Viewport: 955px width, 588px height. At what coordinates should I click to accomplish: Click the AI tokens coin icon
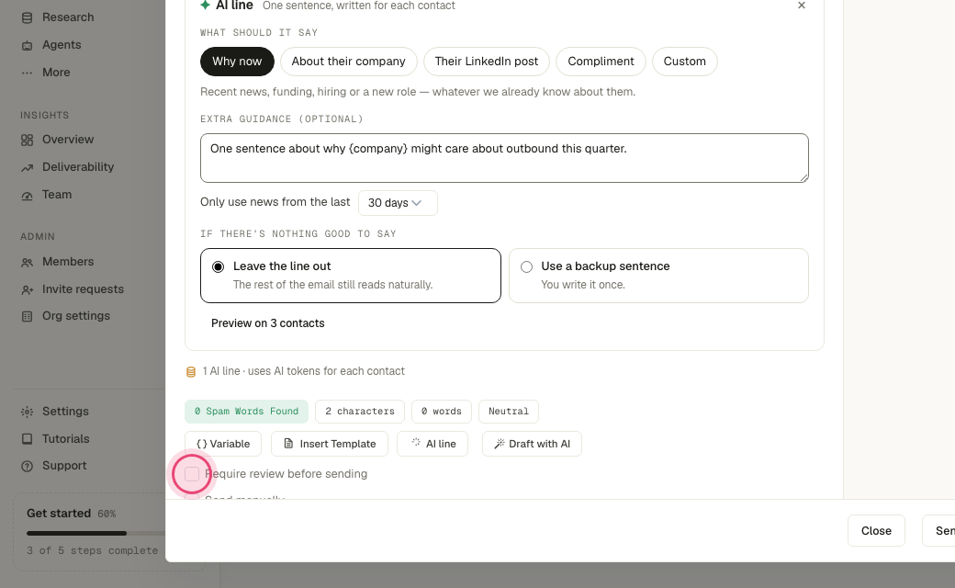point(191,372)
